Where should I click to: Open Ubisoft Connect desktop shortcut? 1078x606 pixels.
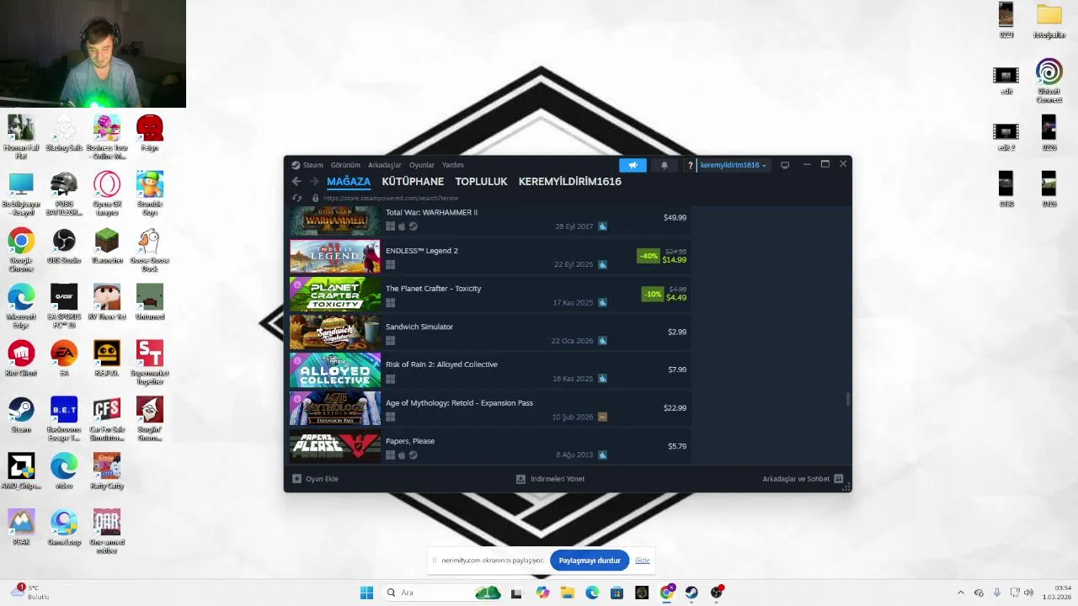point(1049,81)
